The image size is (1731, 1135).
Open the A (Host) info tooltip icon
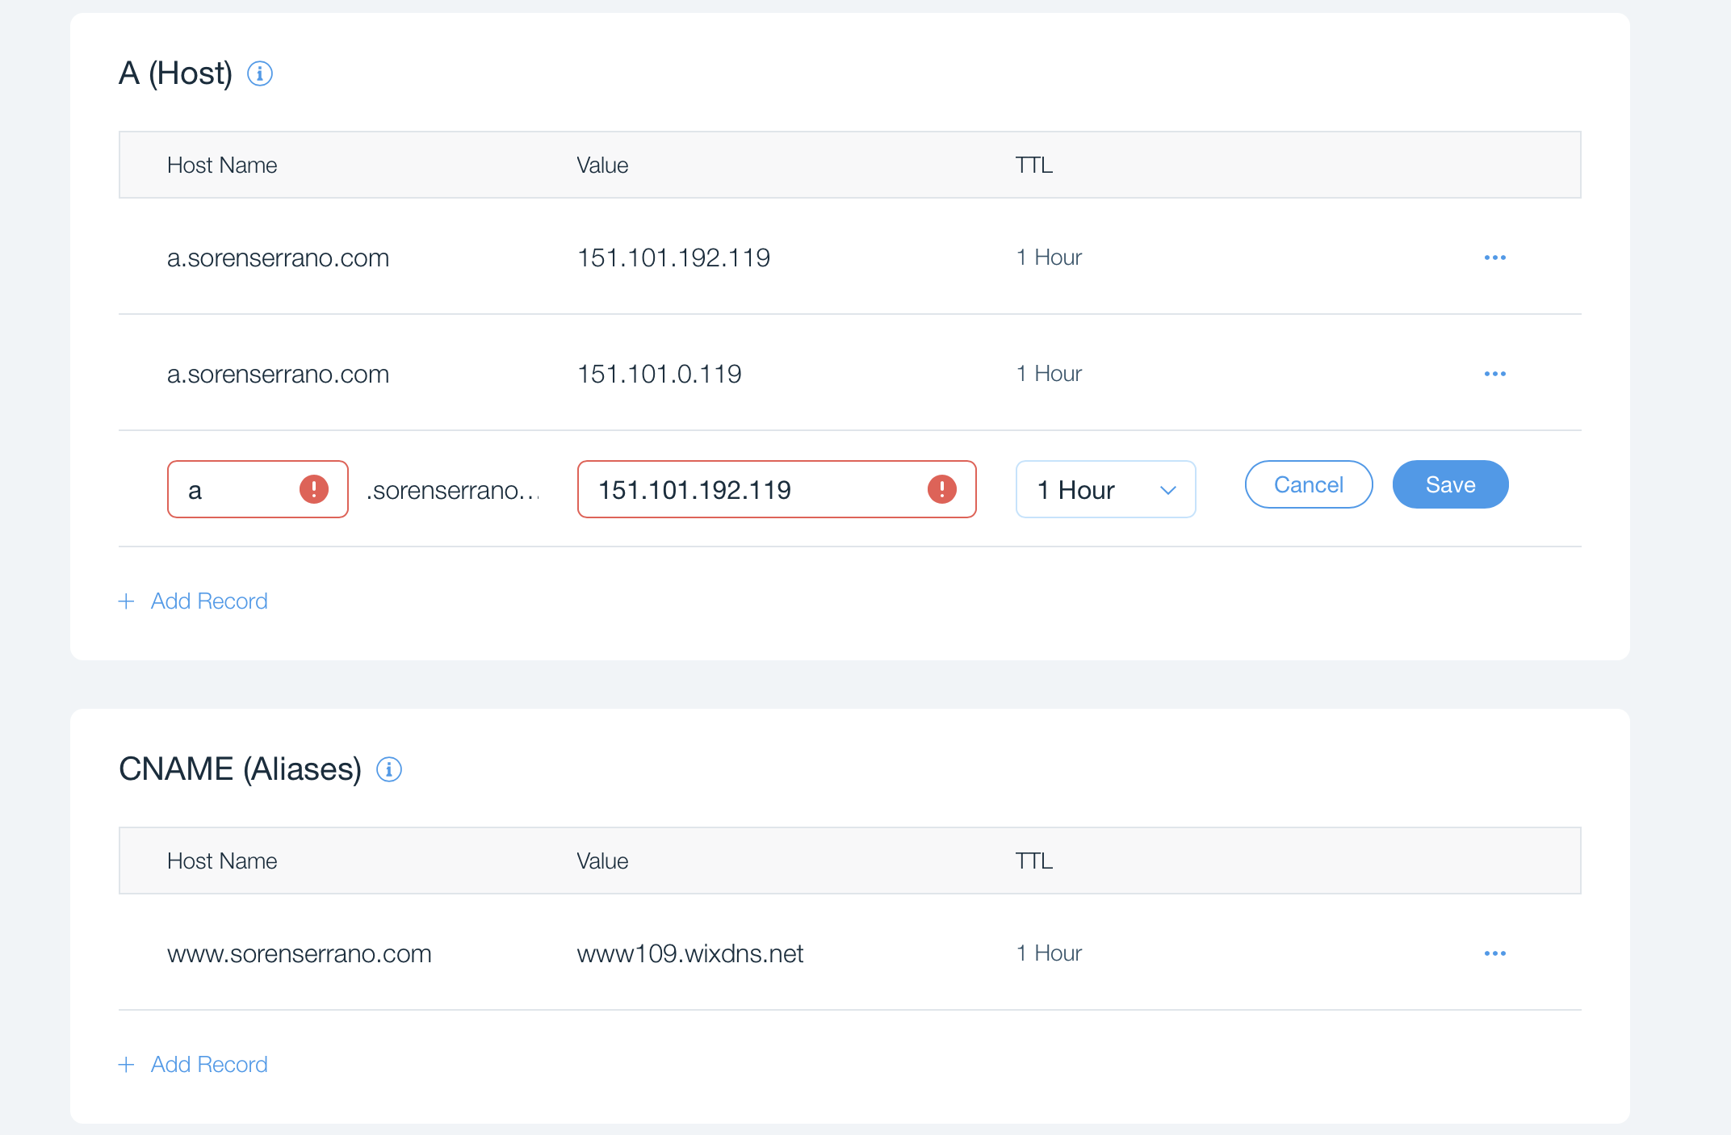coord(260,73)
